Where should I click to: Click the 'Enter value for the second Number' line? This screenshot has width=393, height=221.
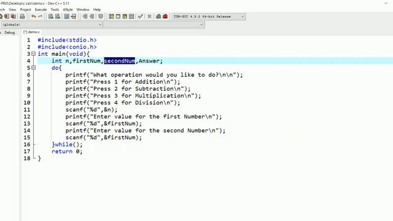click(146, 131)
